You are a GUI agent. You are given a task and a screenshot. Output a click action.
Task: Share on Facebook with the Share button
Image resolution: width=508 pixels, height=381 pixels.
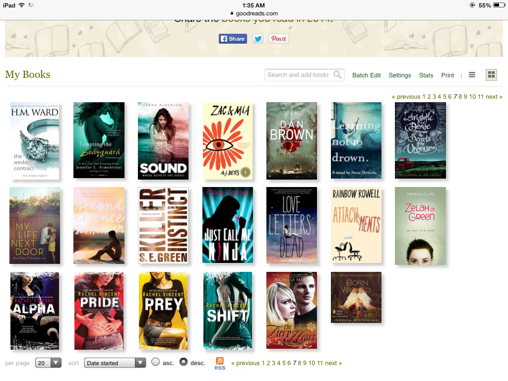(x=233, y=39)
